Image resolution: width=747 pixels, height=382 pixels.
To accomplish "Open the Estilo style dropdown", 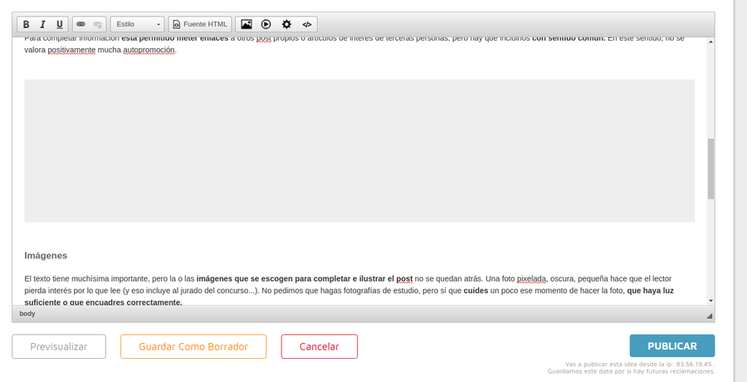I will pos(138,25).
